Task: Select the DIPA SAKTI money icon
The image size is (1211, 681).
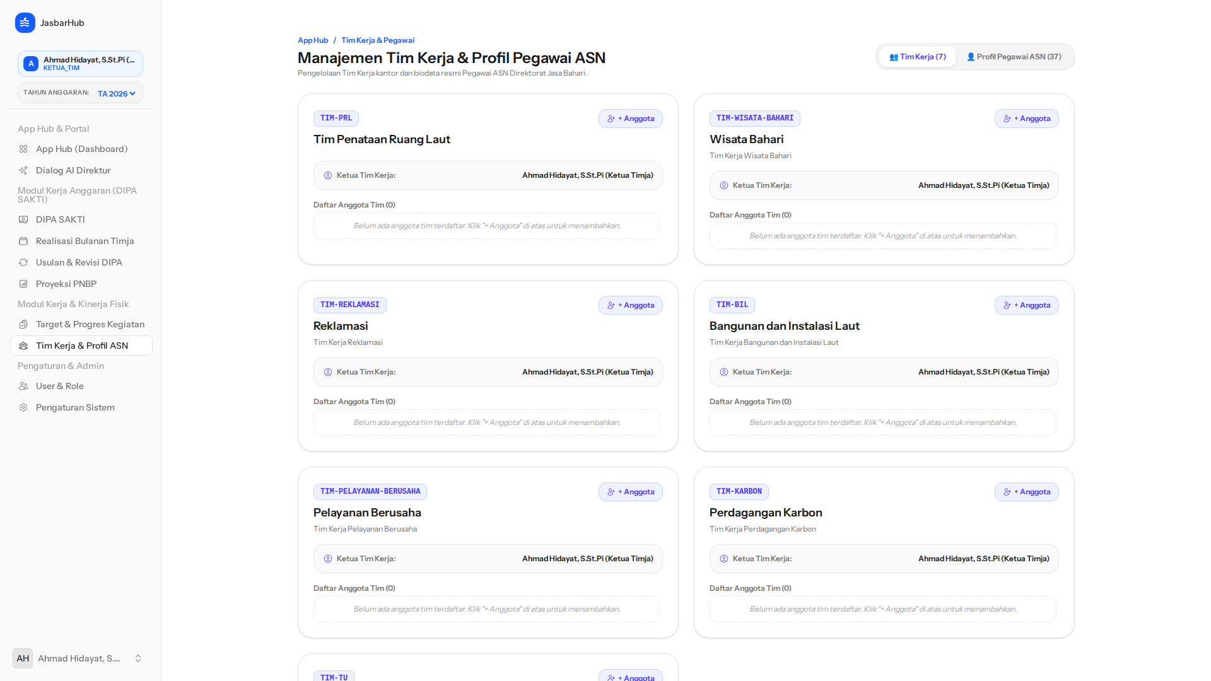Action: 23,219
